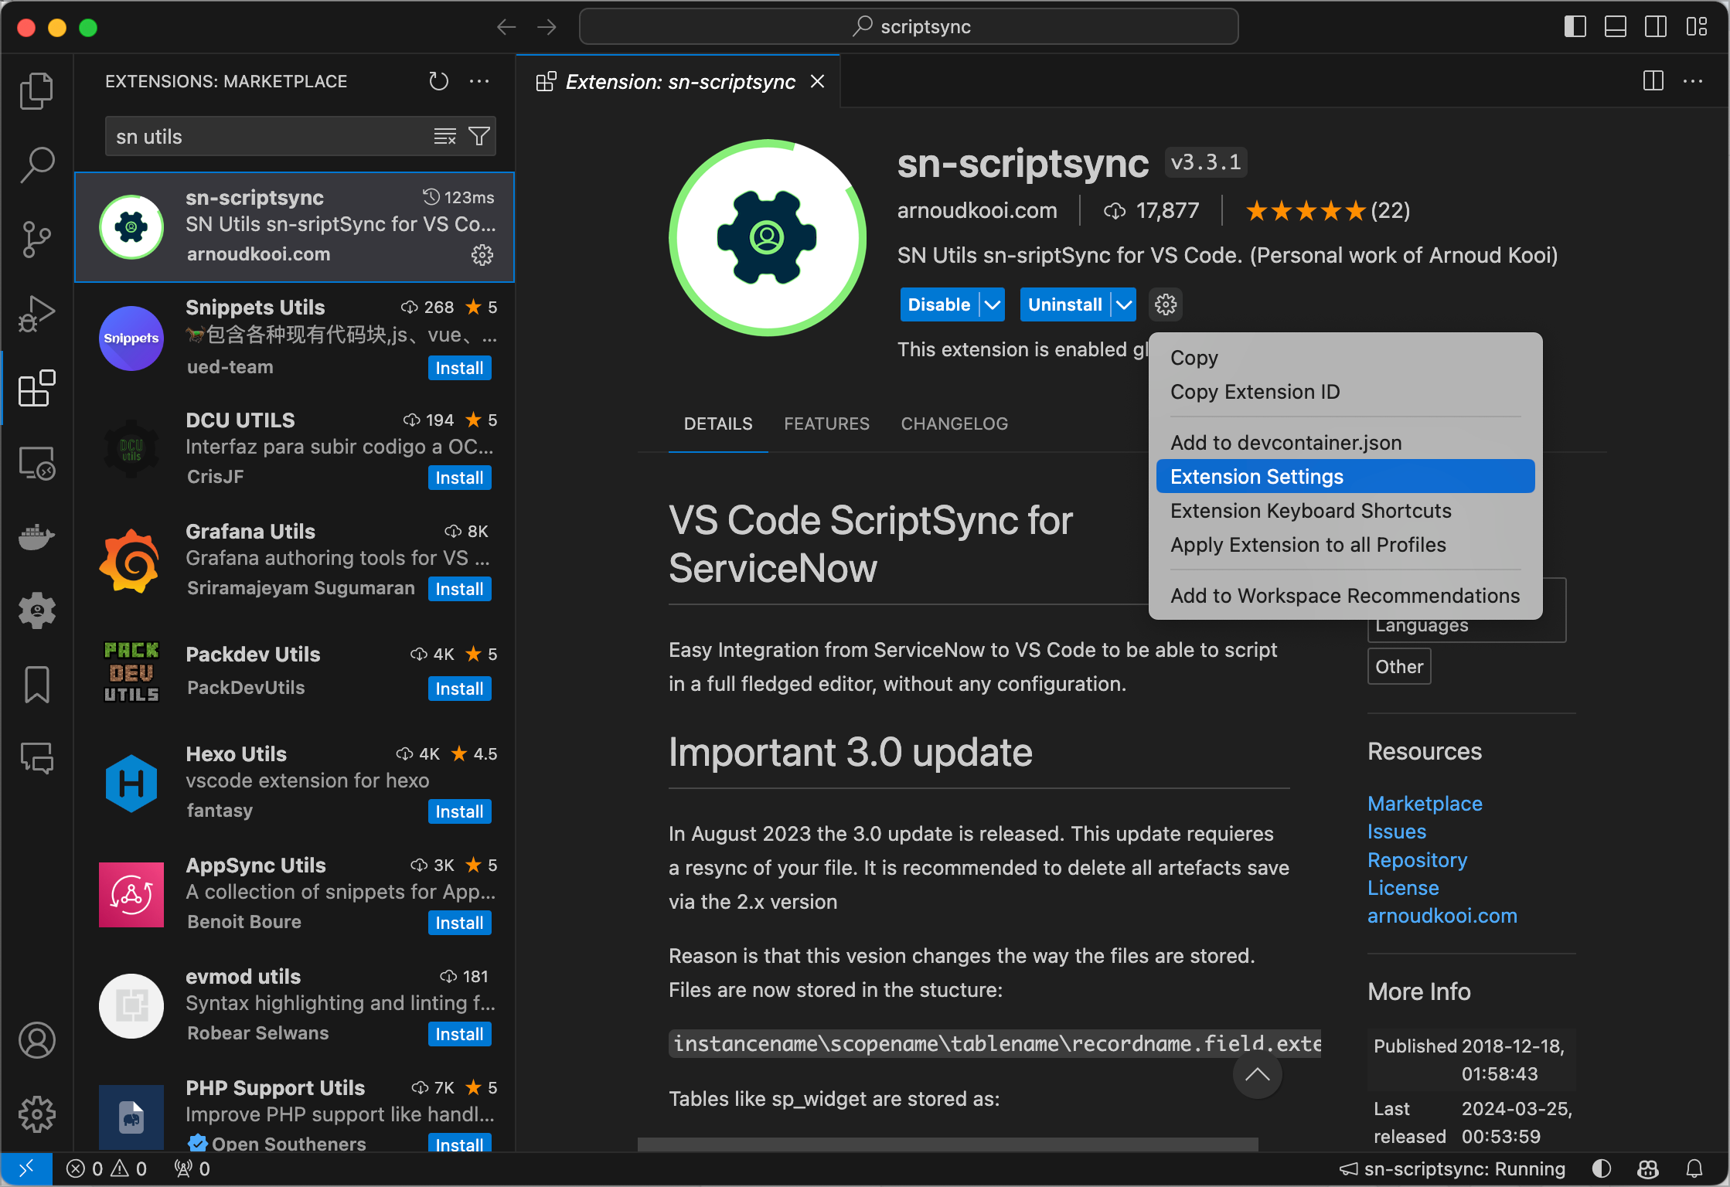Install the Snippets Utils extension

click(459, 368)
